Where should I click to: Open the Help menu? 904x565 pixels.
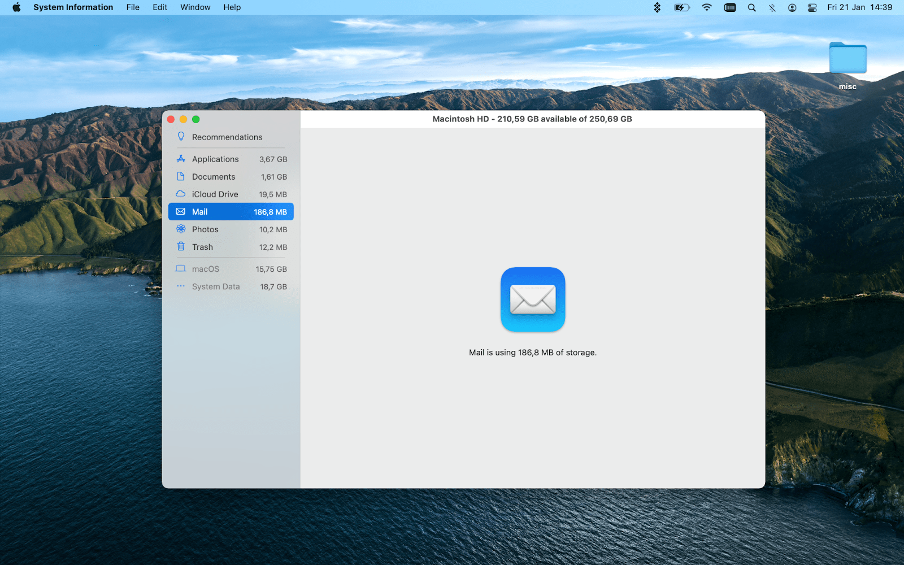point(232,7)
